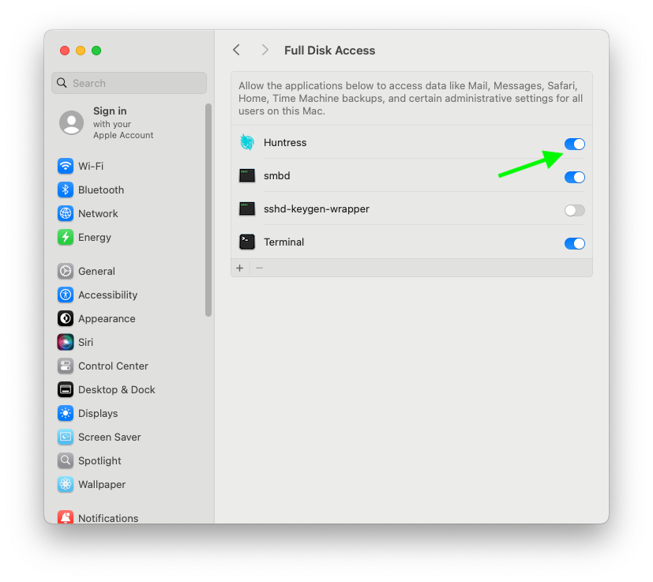Select the Desktop & Dock icon
This screenshot has width=653, height=582.
point(66,390)
